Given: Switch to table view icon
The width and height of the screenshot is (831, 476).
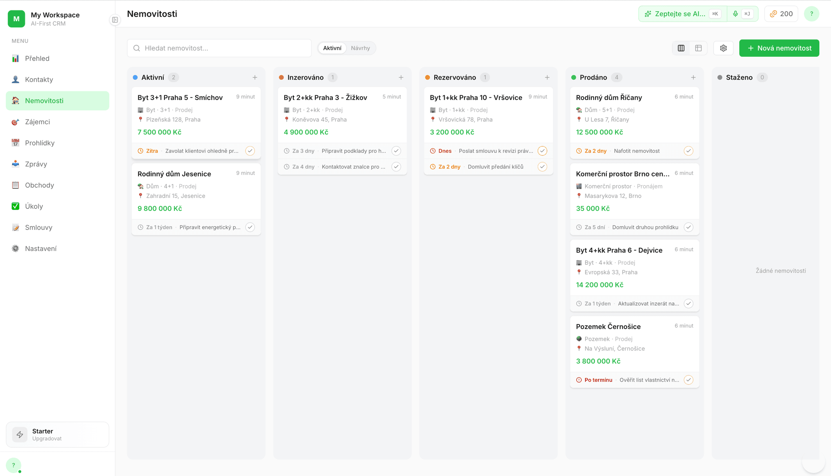Looking at the screenshot, I should (x=698, y=48).
